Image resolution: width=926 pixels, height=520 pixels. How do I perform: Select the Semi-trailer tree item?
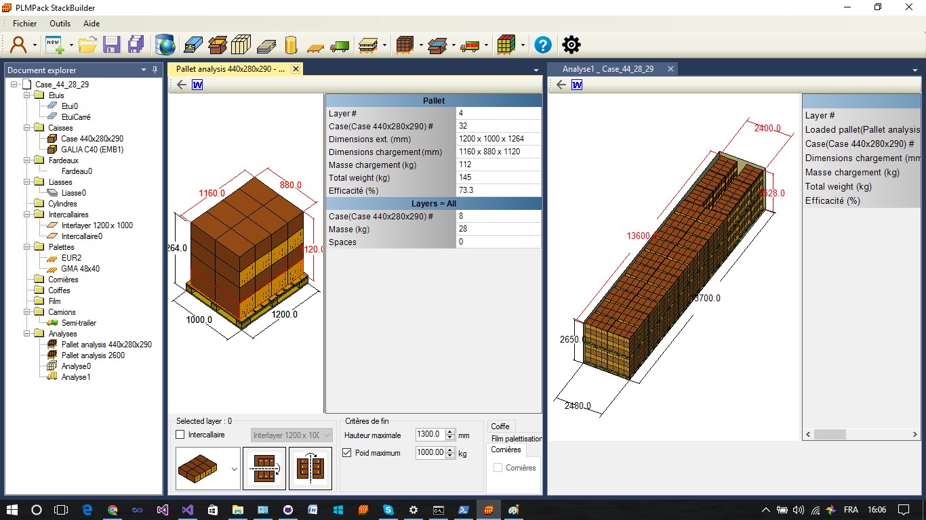[x=79, y=323]
